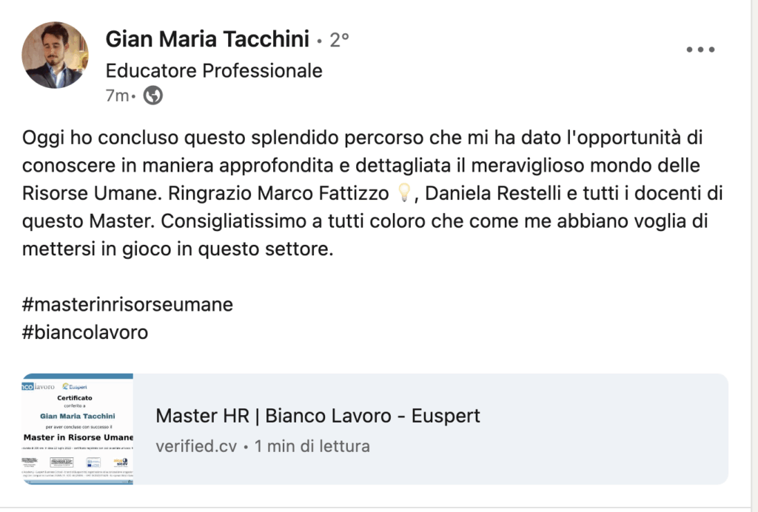
Task: Click Gian Maria Tacchini's profile photo
Action: click(x=55, y=55)
